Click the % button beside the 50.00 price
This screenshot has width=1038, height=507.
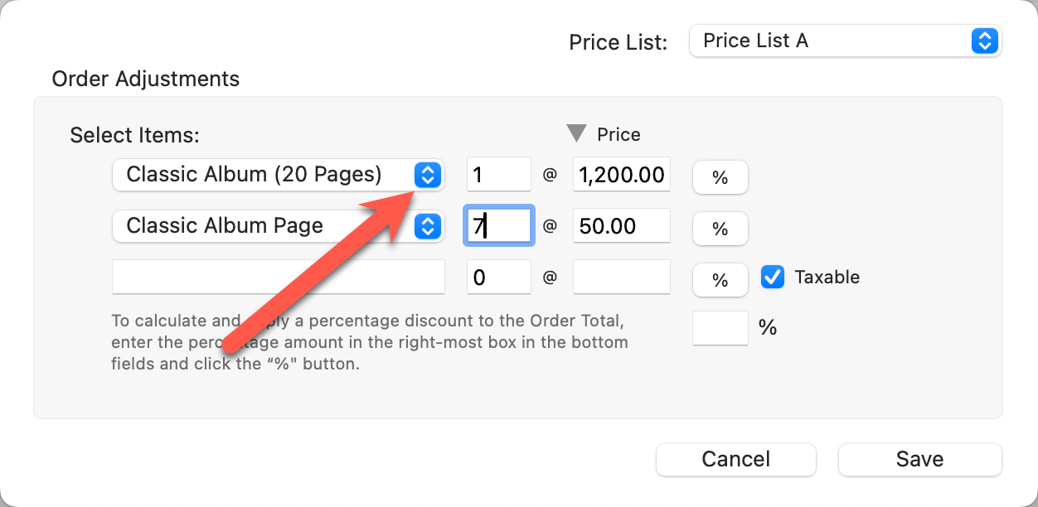click(x=720, y=229)
